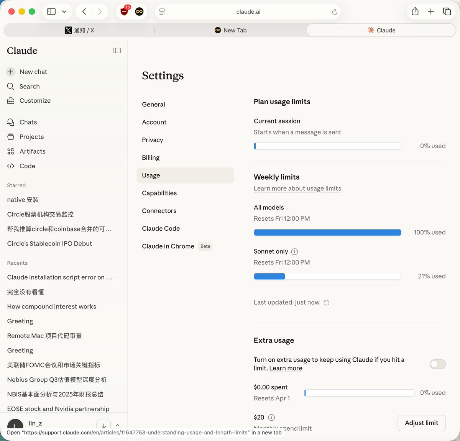Click the All models usage bar
The height and width of the screenshot is (441, 460).
tap(327, 232)
